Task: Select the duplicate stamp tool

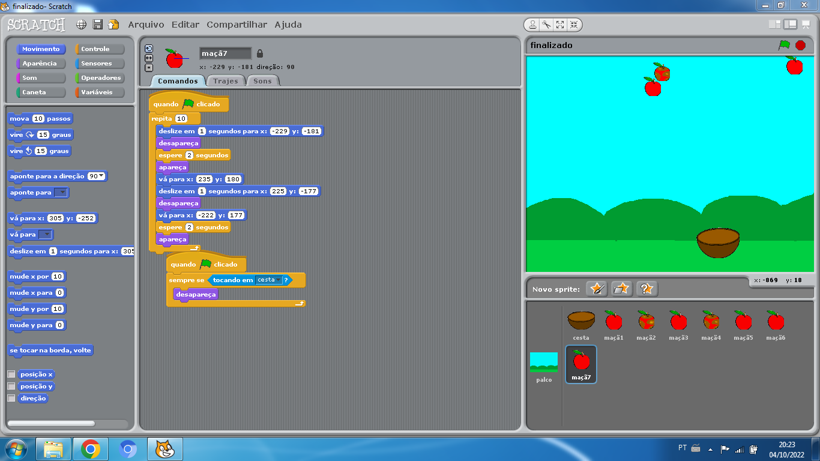Action: 532,25
